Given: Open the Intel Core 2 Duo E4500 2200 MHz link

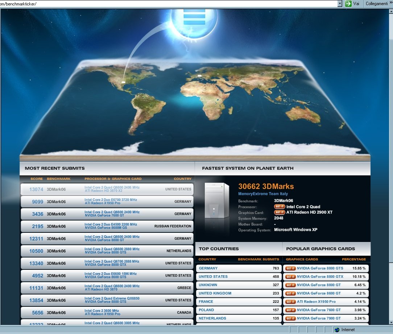Looking at the screenshot, I should click(x=111, y=224).
